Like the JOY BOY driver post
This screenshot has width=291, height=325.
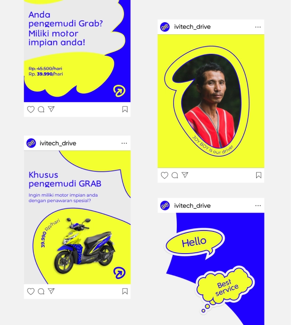(164, 175)
